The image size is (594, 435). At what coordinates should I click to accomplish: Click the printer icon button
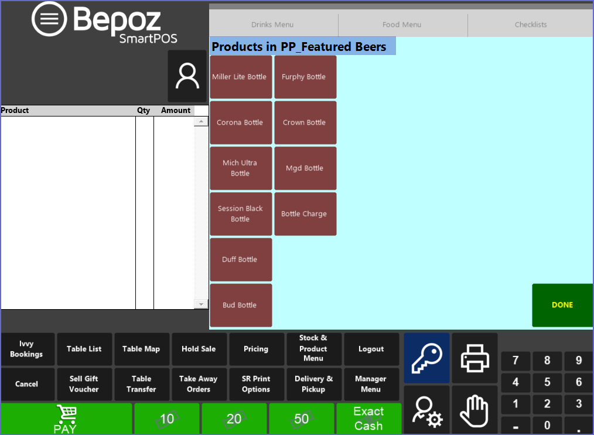pyautogui.click(x=474, y=358)
